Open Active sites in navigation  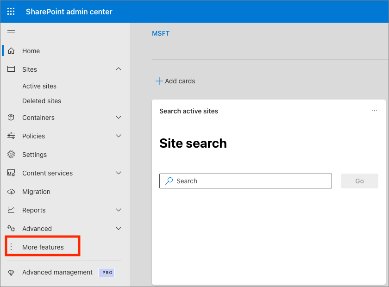tap(39, 86)
